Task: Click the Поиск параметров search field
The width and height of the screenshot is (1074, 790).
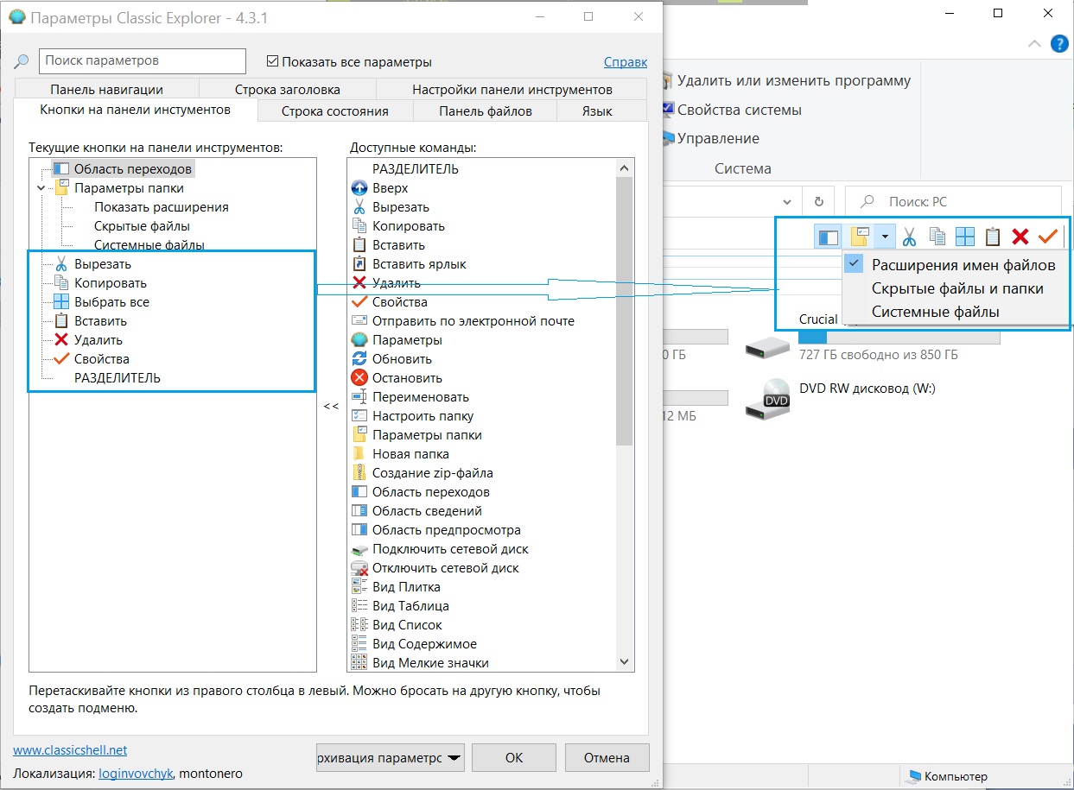Action: pyautogui.click(x=143, y=61)
